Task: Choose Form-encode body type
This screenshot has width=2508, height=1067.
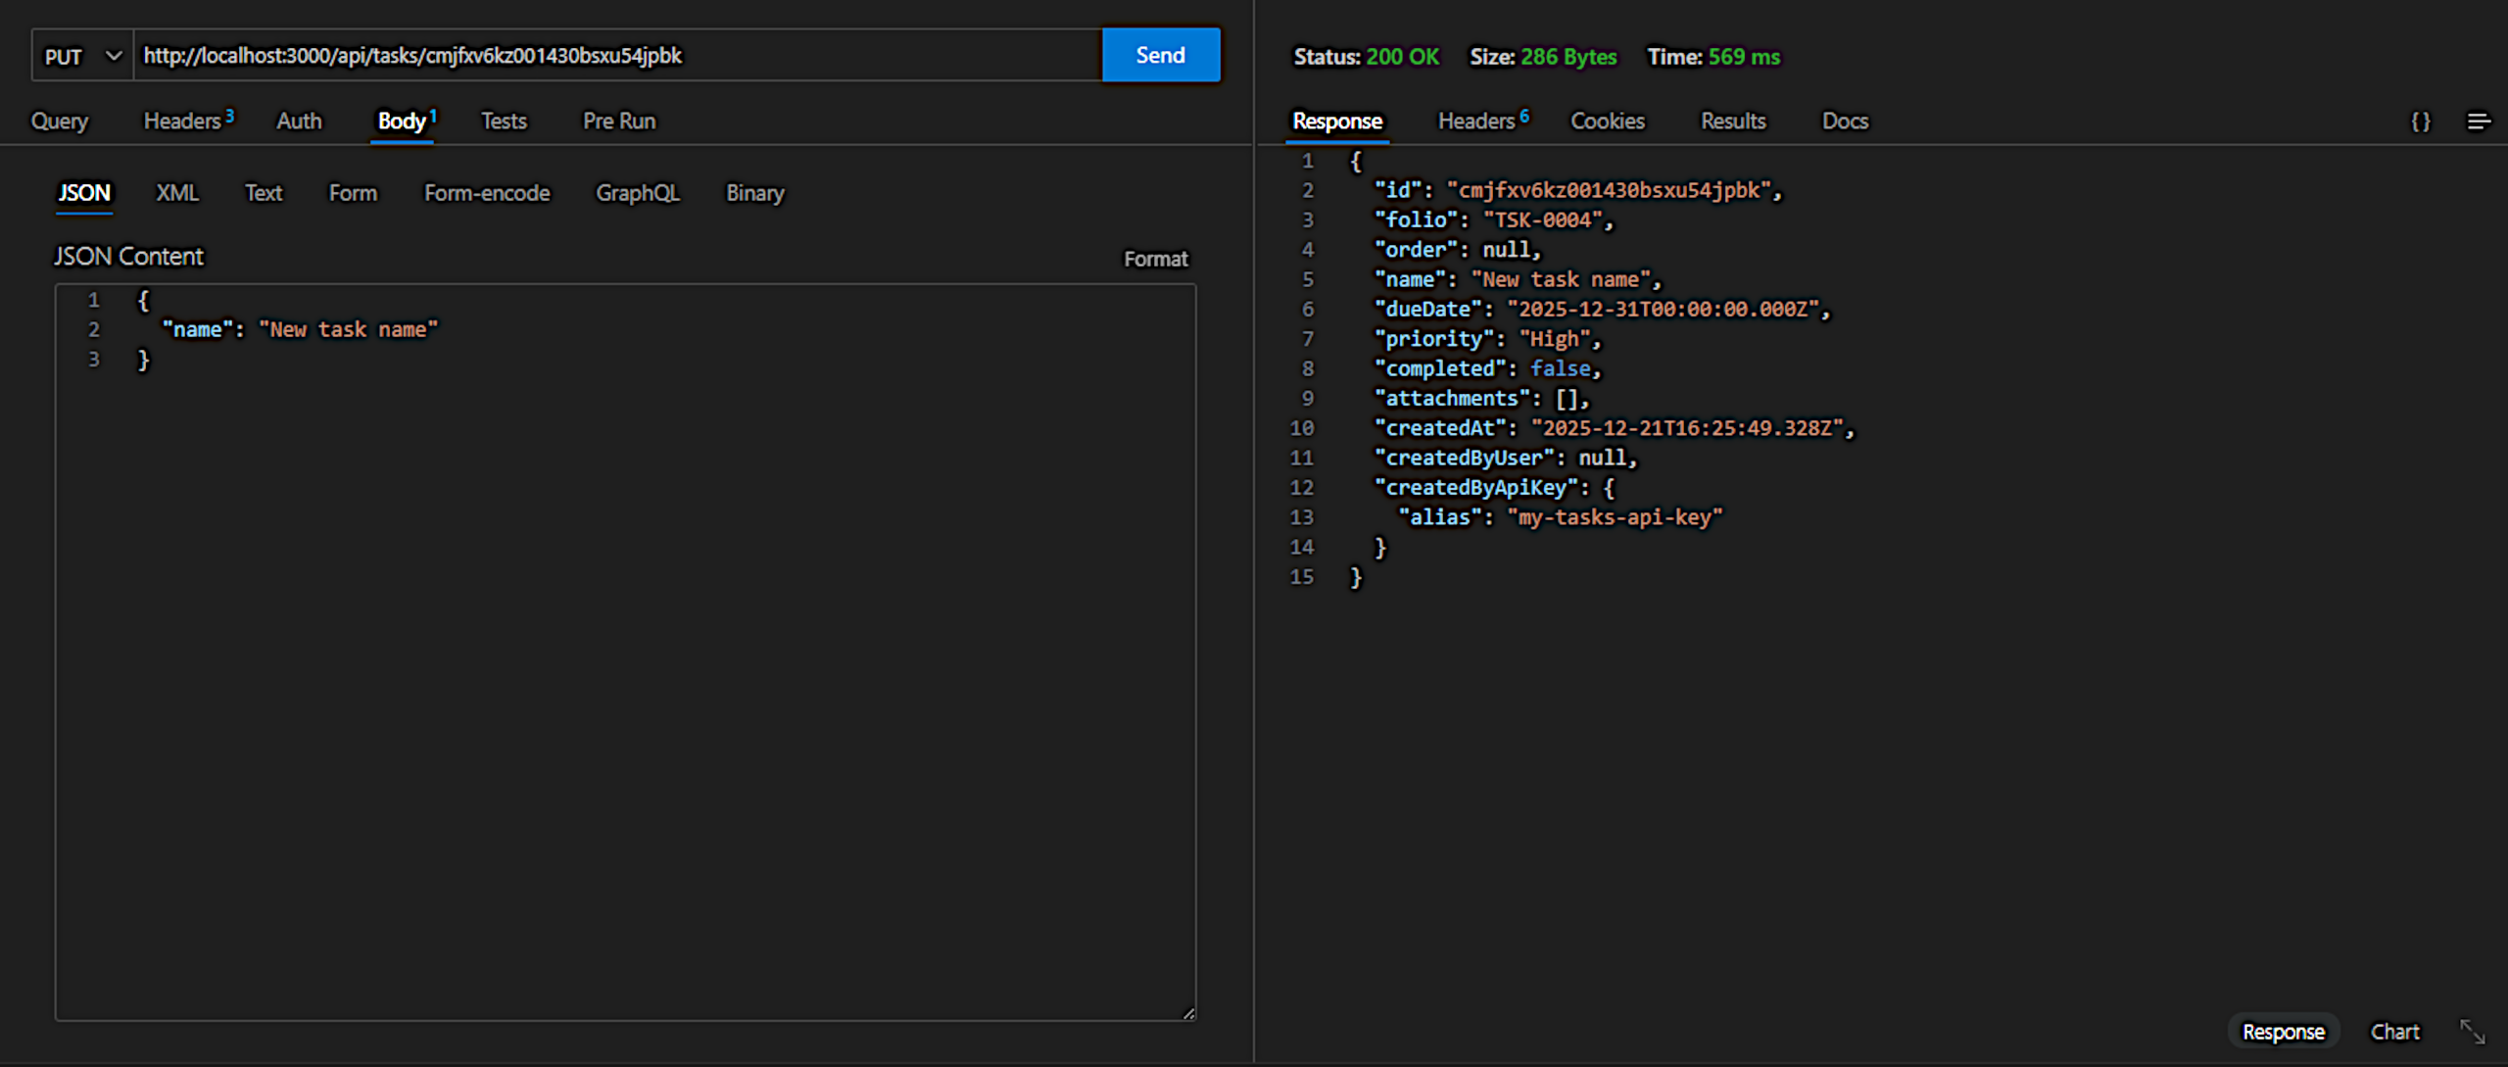Action: coord(487,193)
